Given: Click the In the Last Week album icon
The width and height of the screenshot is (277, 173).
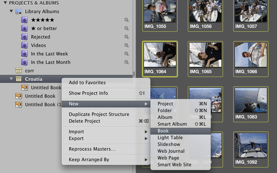Looking at the screenshot, I should (24, 54).
